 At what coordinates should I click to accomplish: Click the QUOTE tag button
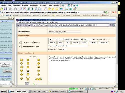pyautogui.click(x=76, y=43)
